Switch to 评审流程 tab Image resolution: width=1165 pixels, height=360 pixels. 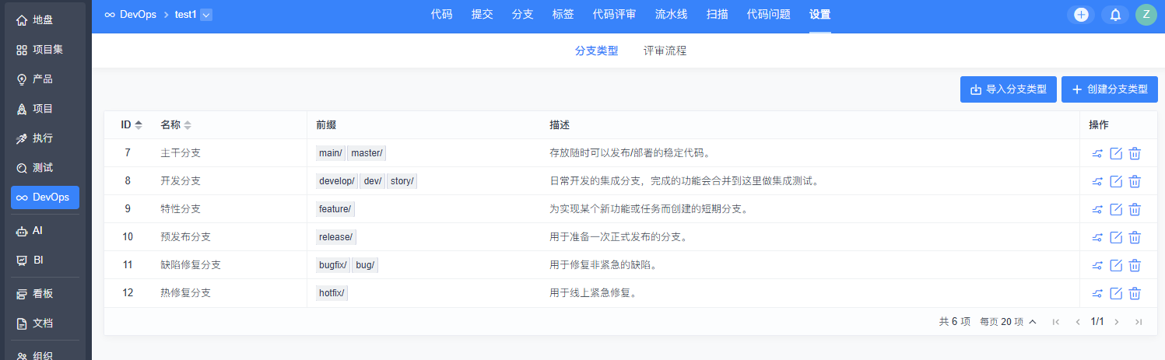pos(665,51)
